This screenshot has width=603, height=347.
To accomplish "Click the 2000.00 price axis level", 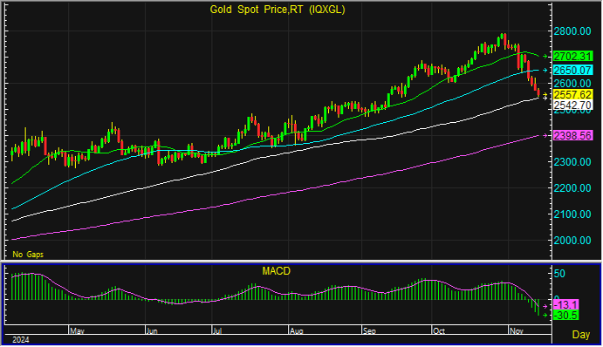I will pos(572,240).
